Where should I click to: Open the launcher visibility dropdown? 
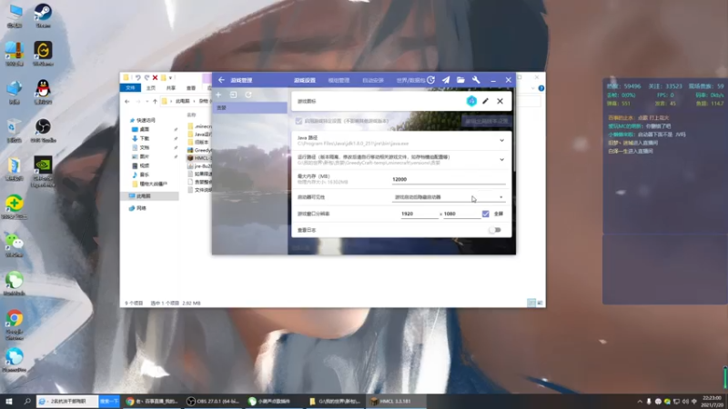tap(449, 197)
